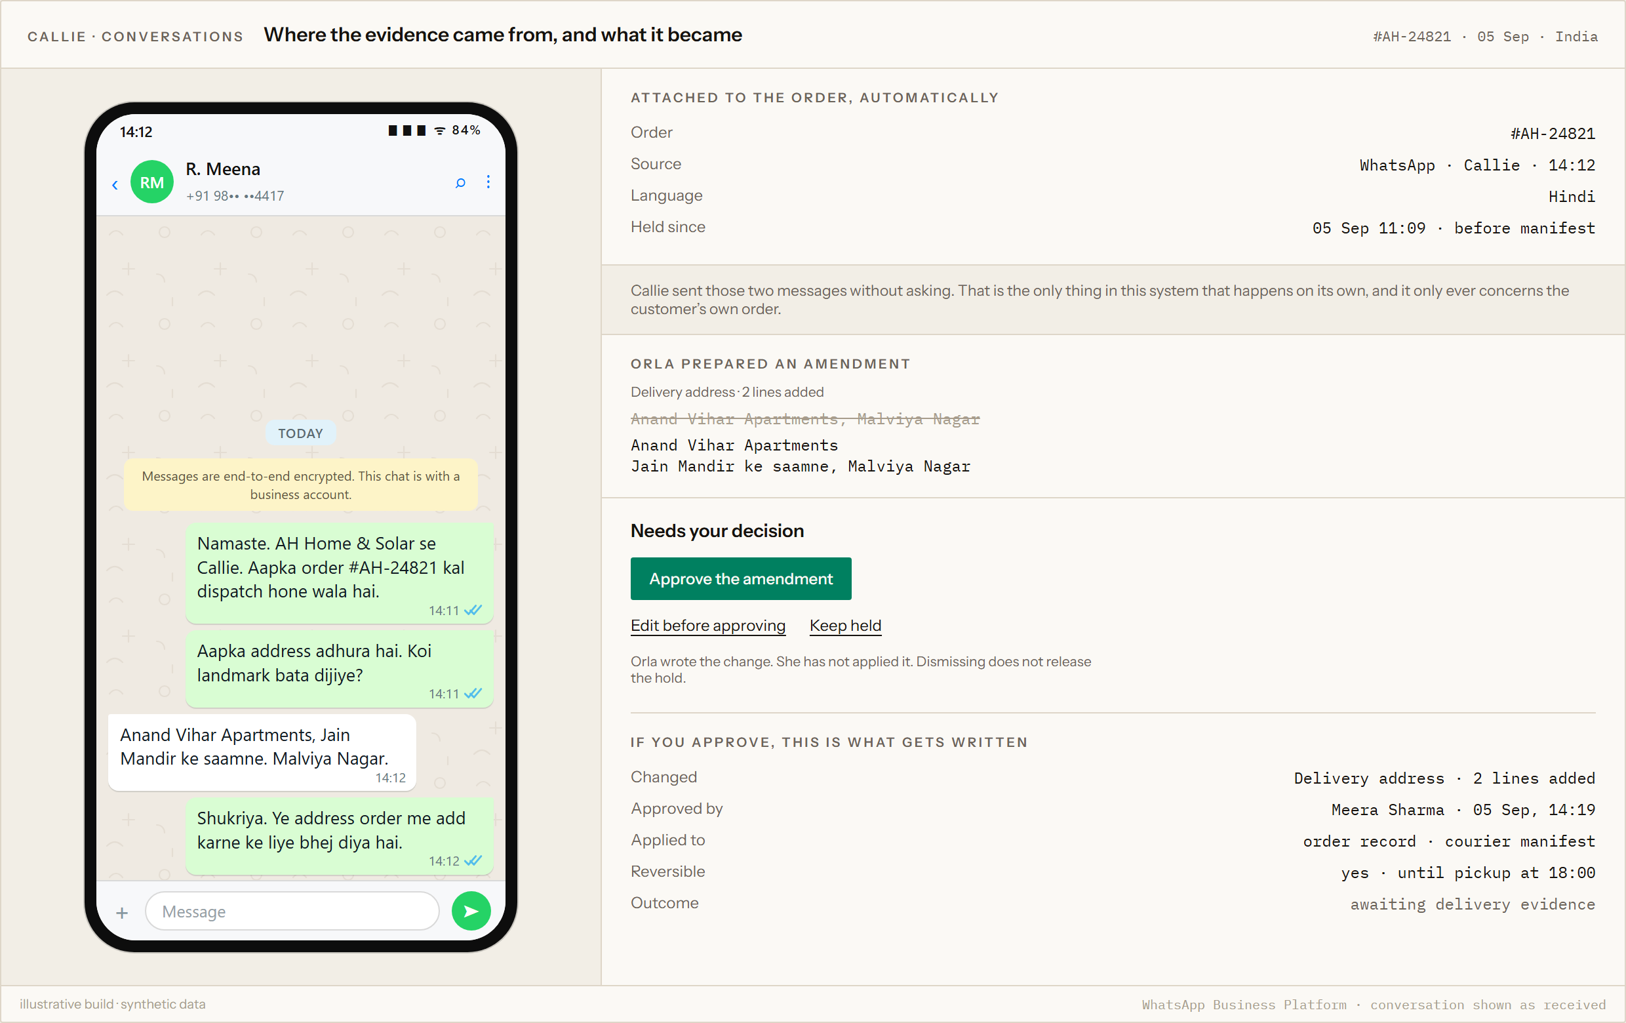Select Reversible value 'yes · until pickup at 18:00'
This screenshot has width=1626, height=1023.
pyautogui.click(x=1467, y=873)
